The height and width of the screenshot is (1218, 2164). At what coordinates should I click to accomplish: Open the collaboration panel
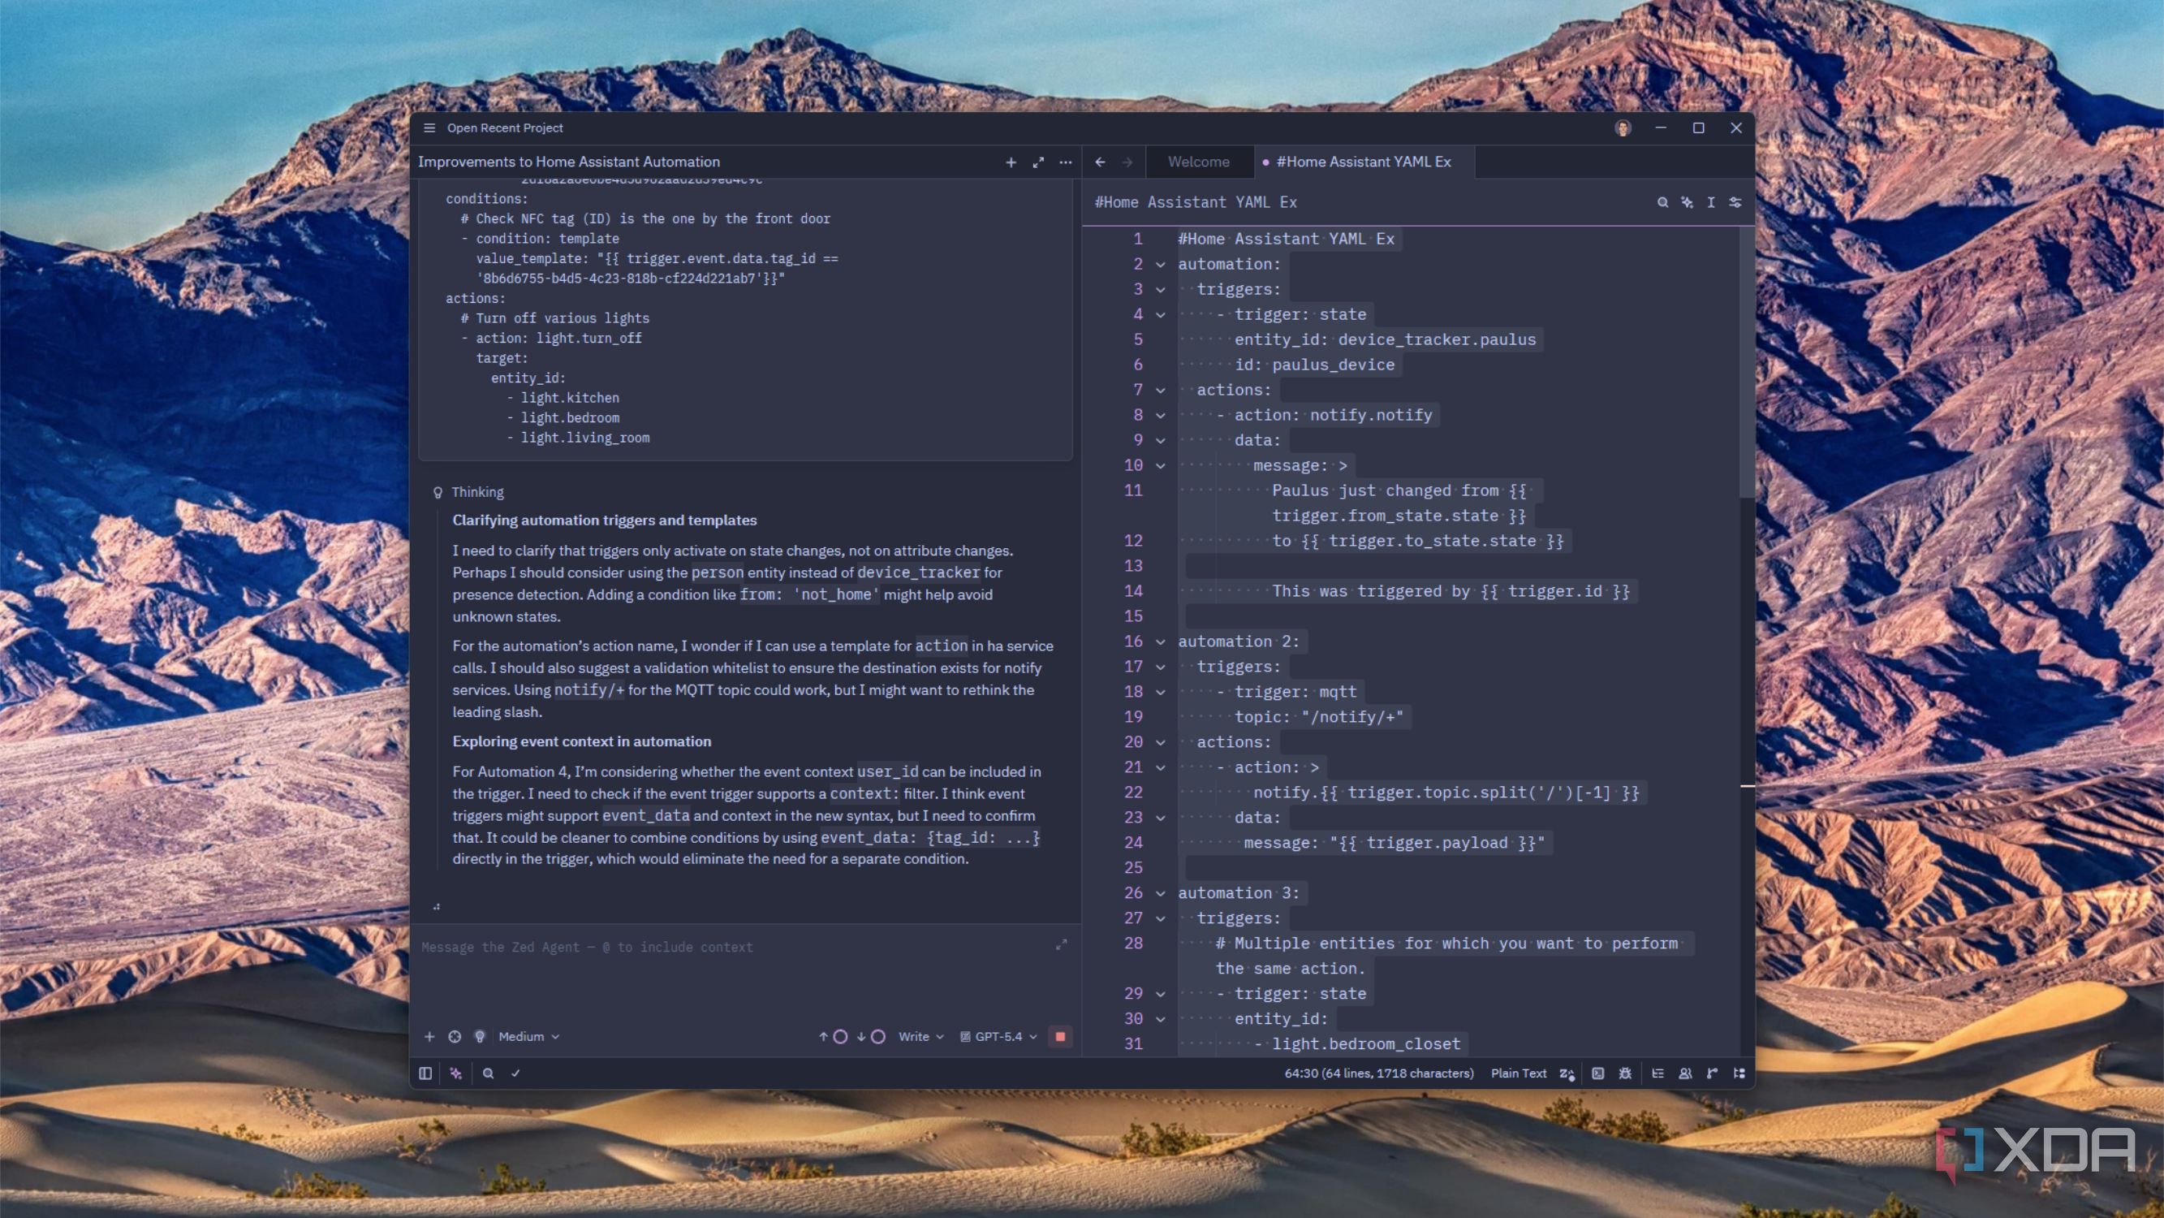click(x=1684, y=1073)
